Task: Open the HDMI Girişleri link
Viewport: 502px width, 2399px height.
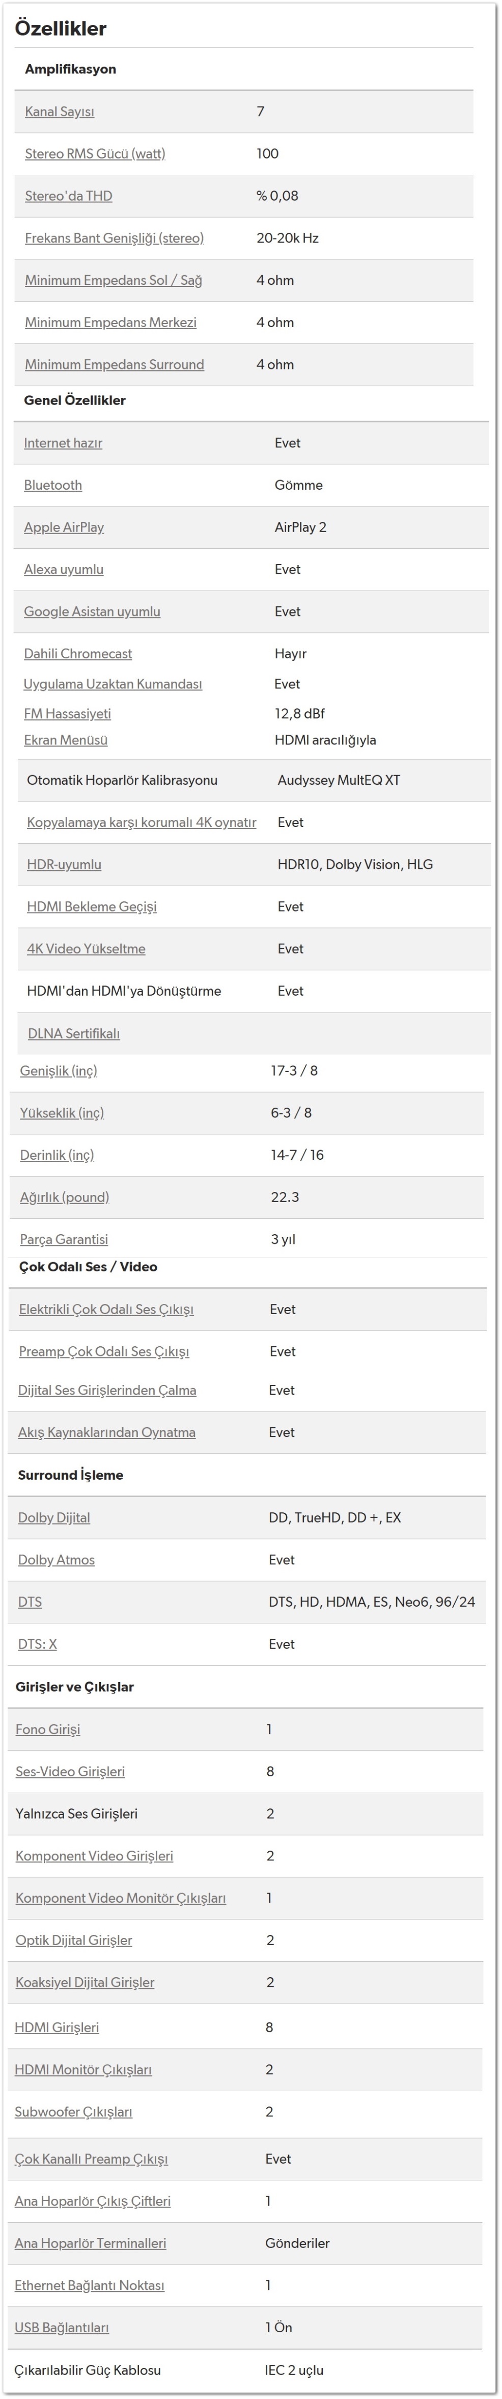Action: 57,2028
